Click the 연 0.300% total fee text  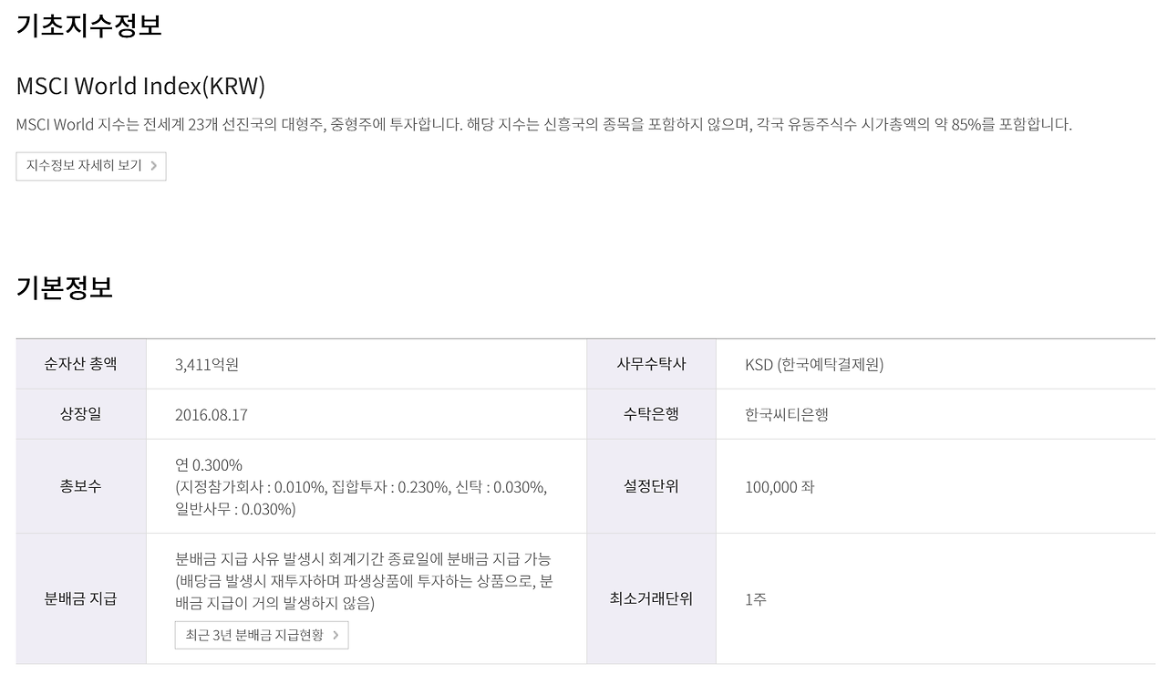pyautogui.click(x=209, y=465)
